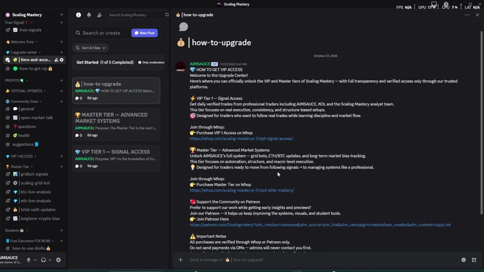Add channel to VIP 1 ACCESS category
The image size is (484, 272).
[61, 156]
